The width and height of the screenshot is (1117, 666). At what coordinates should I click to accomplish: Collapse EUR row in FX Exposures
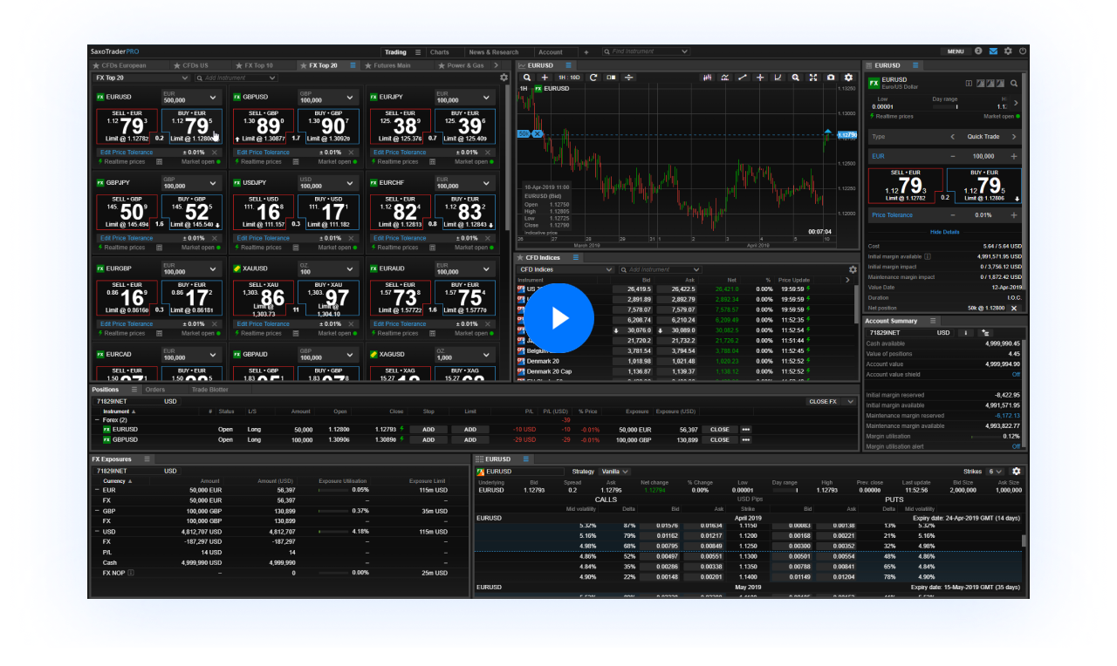click(96, 490)
